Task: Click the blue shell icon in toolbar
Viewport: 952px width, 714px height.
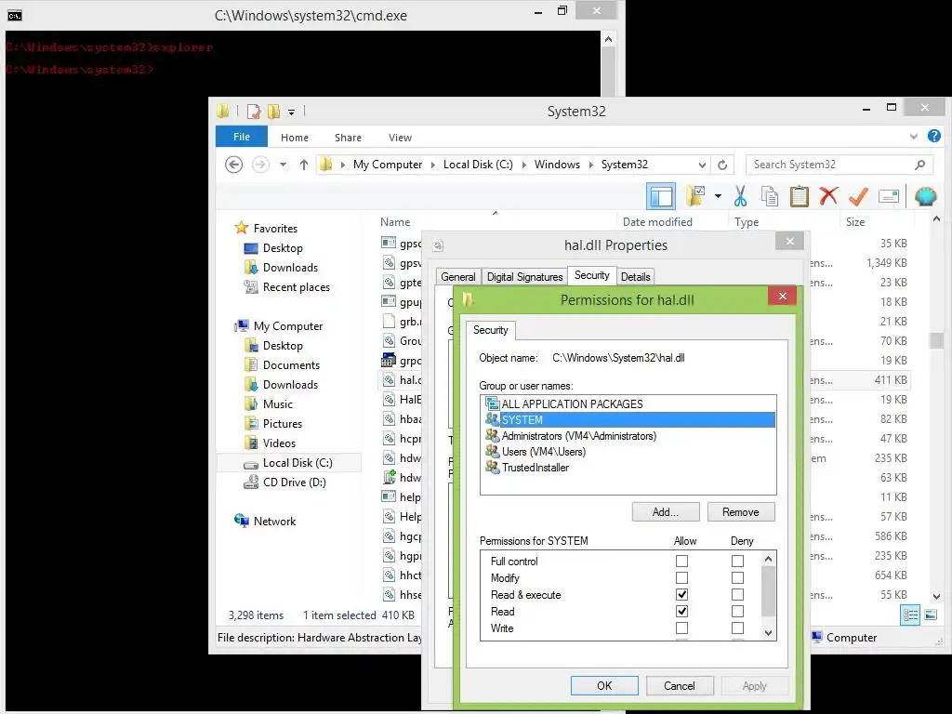Action: click(925, 197)
